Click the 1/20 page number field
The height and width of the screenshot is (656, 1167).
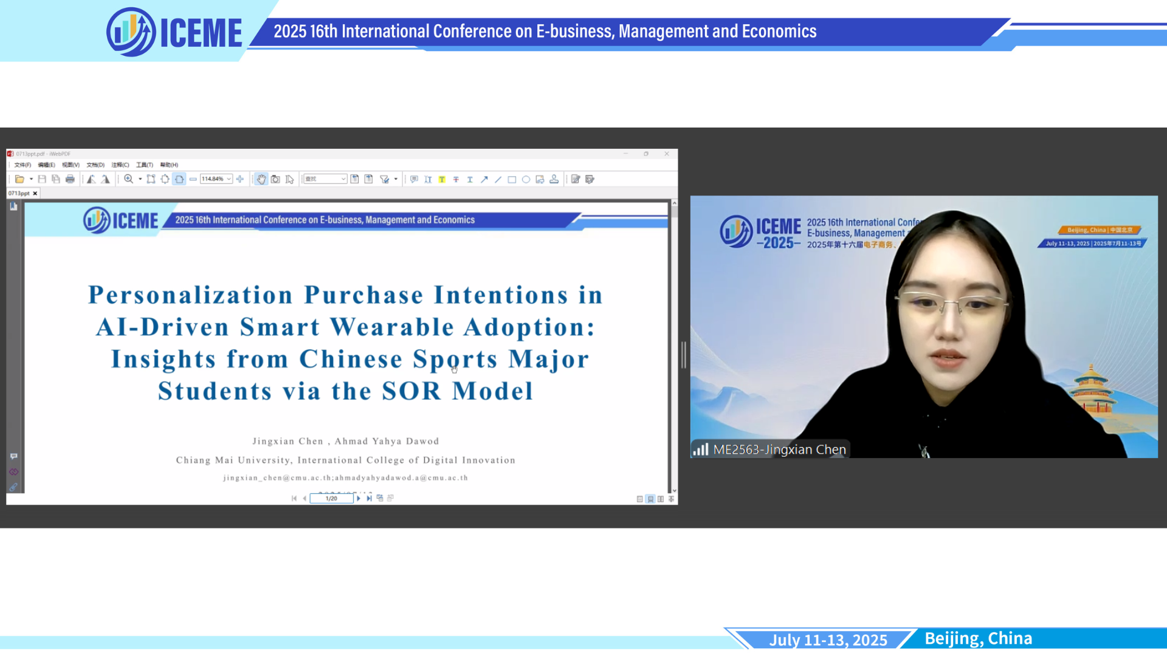[331, 498]
